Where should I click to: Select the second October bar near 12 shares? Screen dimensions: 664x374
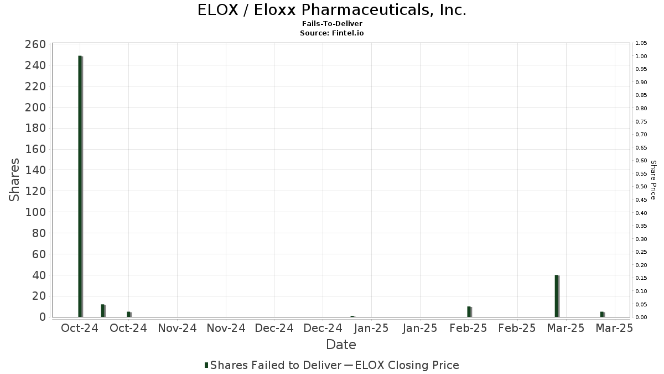pos(103,311)
